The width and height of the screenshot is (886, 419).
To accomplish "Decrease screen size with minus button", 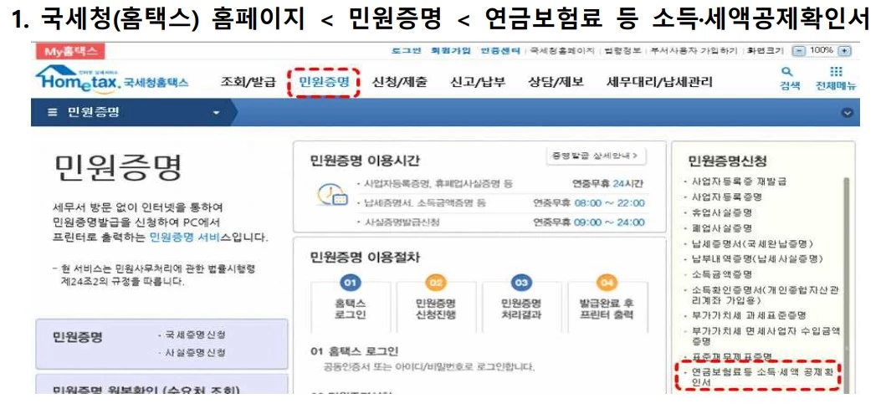I will tap(797, 51).
